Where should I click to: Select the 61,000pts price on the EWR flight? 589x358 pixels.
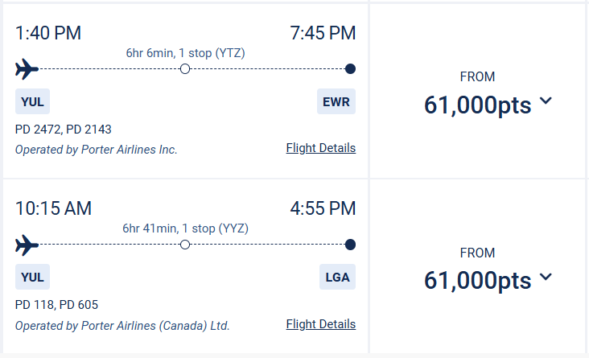(478, 105)
